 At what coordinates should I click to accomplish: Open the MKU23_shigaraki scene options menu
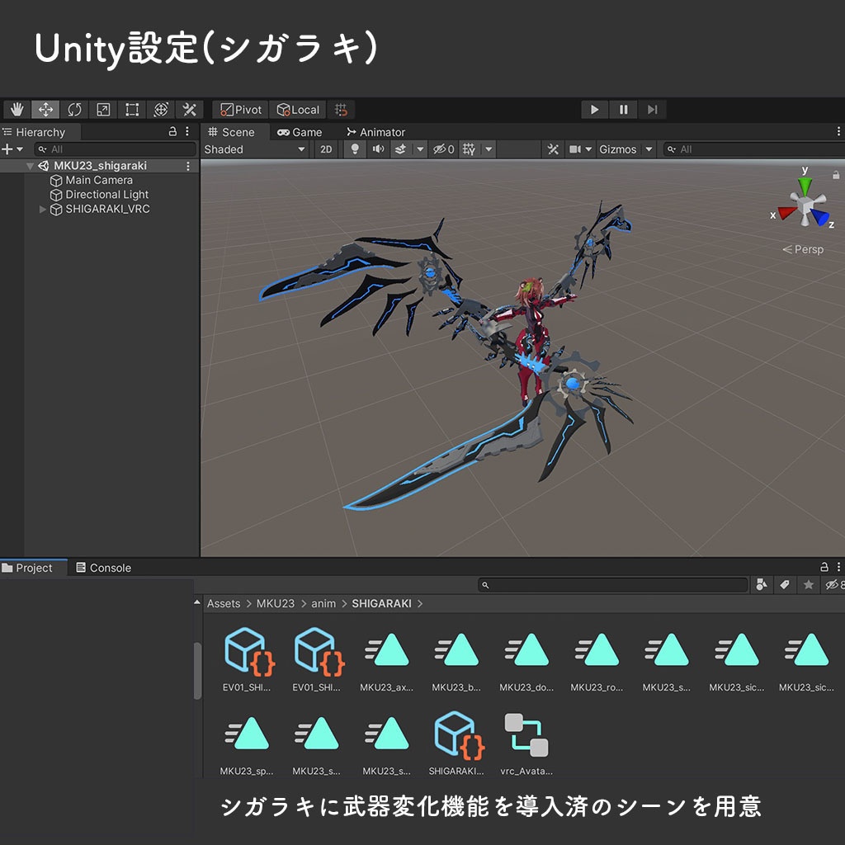click(x=187, y=166)
